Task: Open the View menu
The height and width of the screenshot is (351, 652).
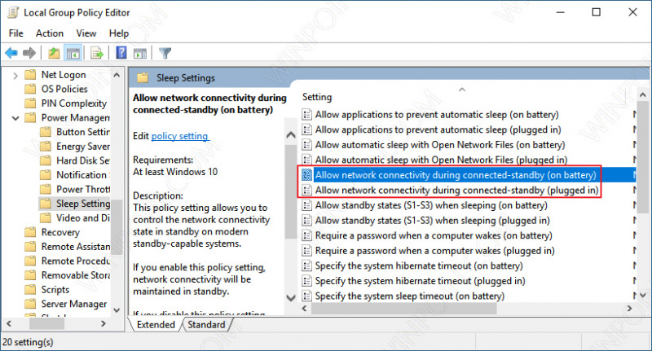Action: (86, 33)
